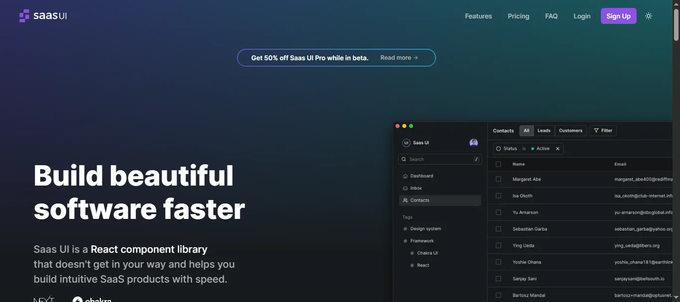Toggle the theme with the sun icon
Viewport: 680px width, 302px height.
pos(649,15)
